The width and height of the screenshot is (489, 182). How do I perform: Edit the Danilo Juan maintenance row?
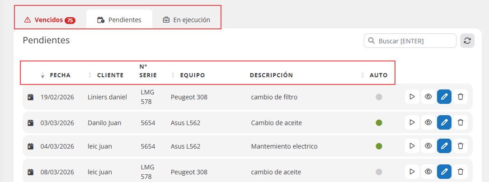444,122
